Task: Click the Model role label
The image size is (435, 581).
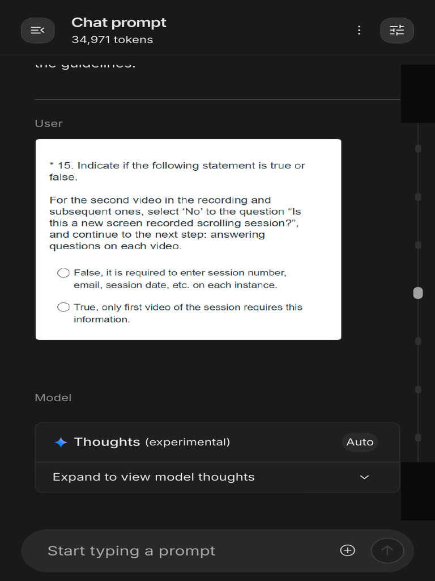Action: [x=53, y=398]
